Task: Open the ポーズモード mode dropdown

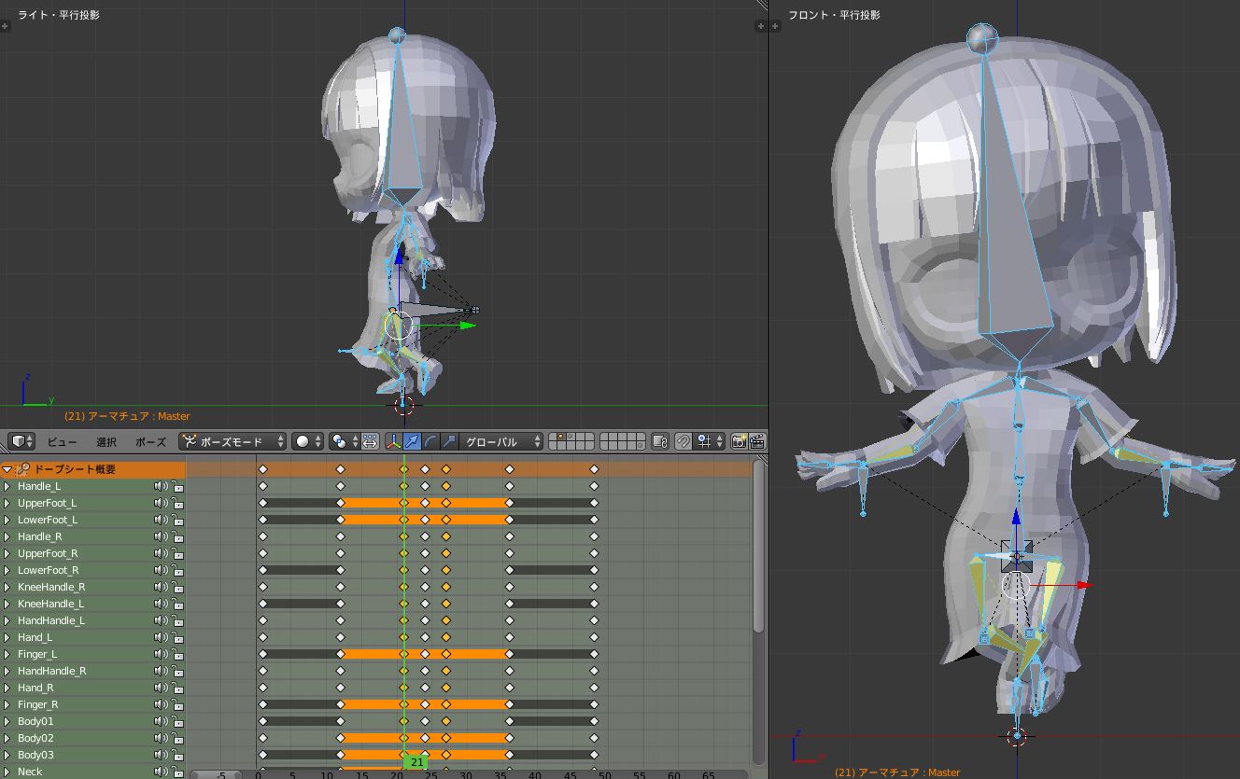Action: pos(232,441)
